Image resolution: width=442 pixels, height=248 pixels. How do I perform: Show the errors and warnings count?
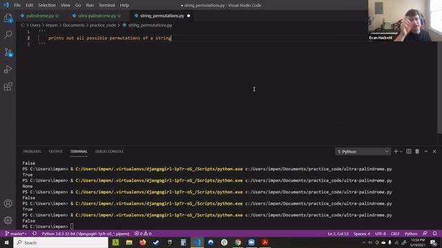tap(143, 234)
